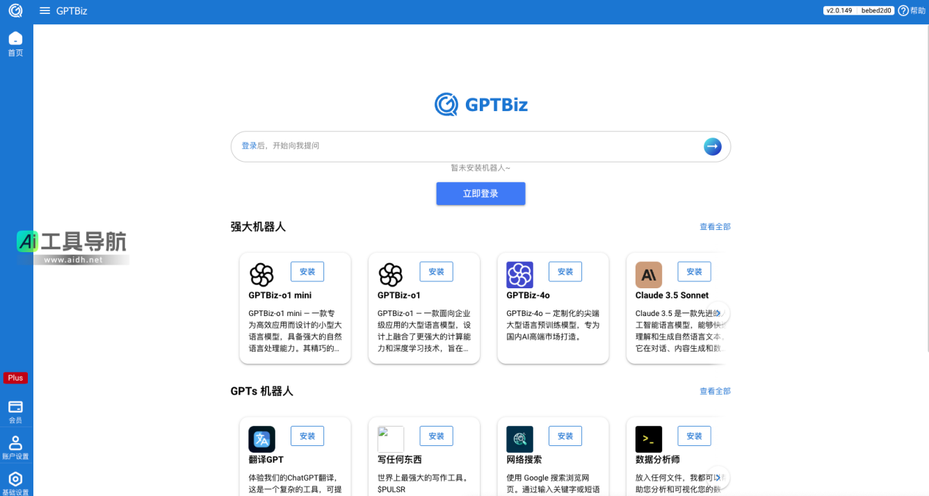Install the GPTBiz-o1 mini bot
Image resolution: width=929 pixels, height=496 pixels.
pos(307,272)
